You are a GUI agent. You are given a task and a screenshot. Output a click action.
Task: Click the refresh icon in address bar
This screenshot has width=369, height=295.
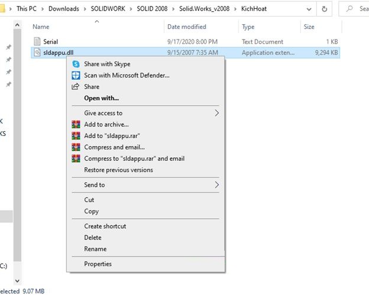click(x=324, y=9)
